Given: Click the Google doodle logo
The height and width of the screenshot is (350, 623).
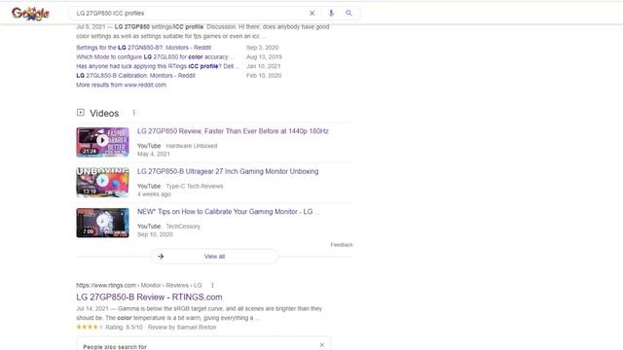Looking at the screenshot, I should point(30,13).
